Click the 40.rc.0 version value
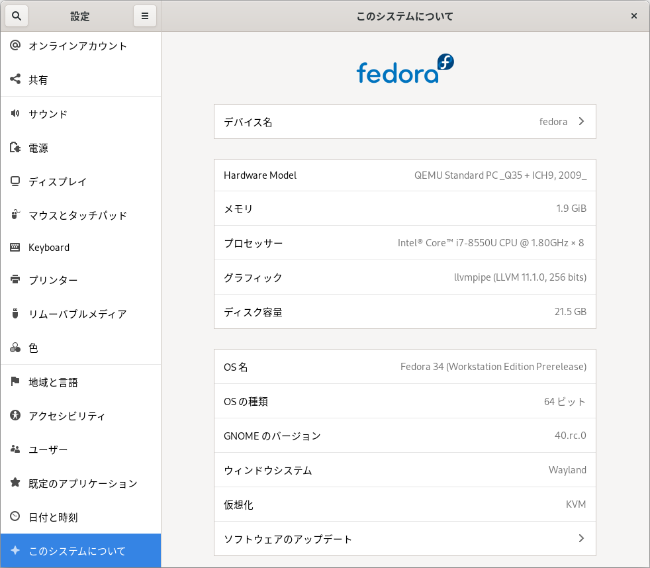The width and height of the screenshot is (650, 568). pyautogui.click(x=571, y=436)
